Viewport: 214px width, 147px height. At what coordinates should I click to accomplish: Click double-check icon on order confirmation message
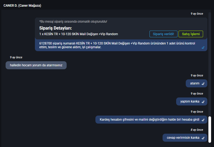203,47
